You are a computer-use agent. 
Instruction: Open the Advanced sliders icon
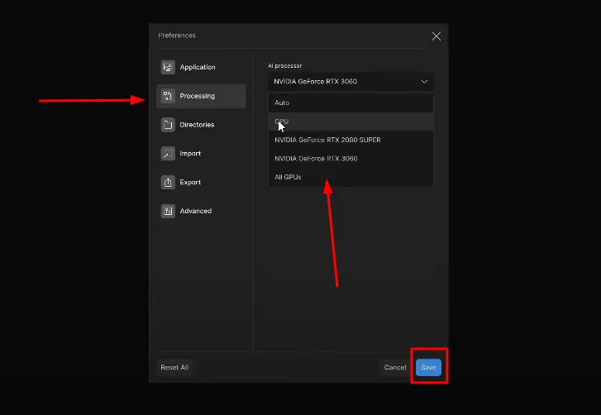point(168,211)
